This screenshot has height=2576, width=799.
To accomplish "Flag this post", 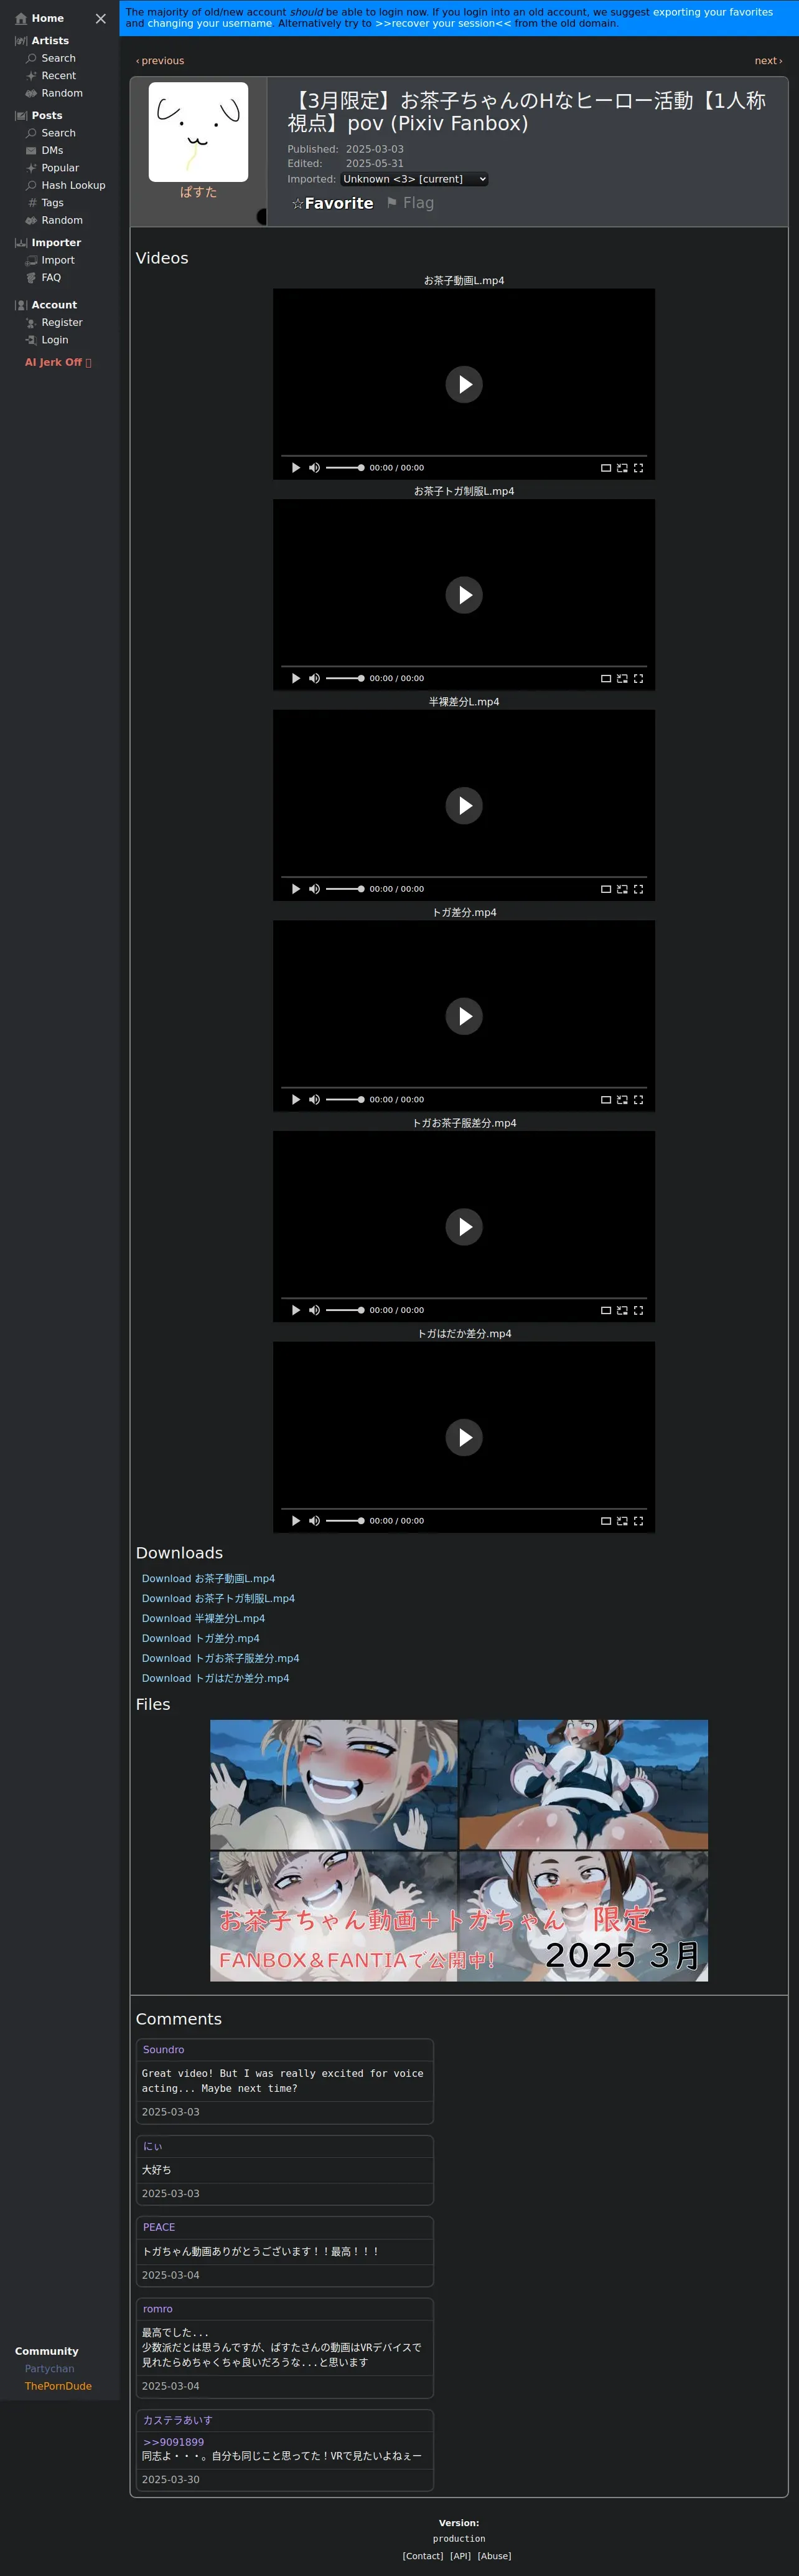I will click(x=409, y=203).
